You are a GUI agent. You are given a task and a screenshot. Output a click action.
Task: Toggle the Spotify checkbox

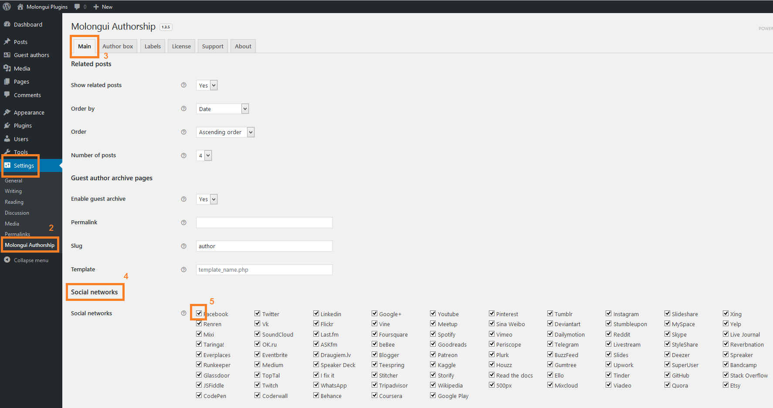433,334
